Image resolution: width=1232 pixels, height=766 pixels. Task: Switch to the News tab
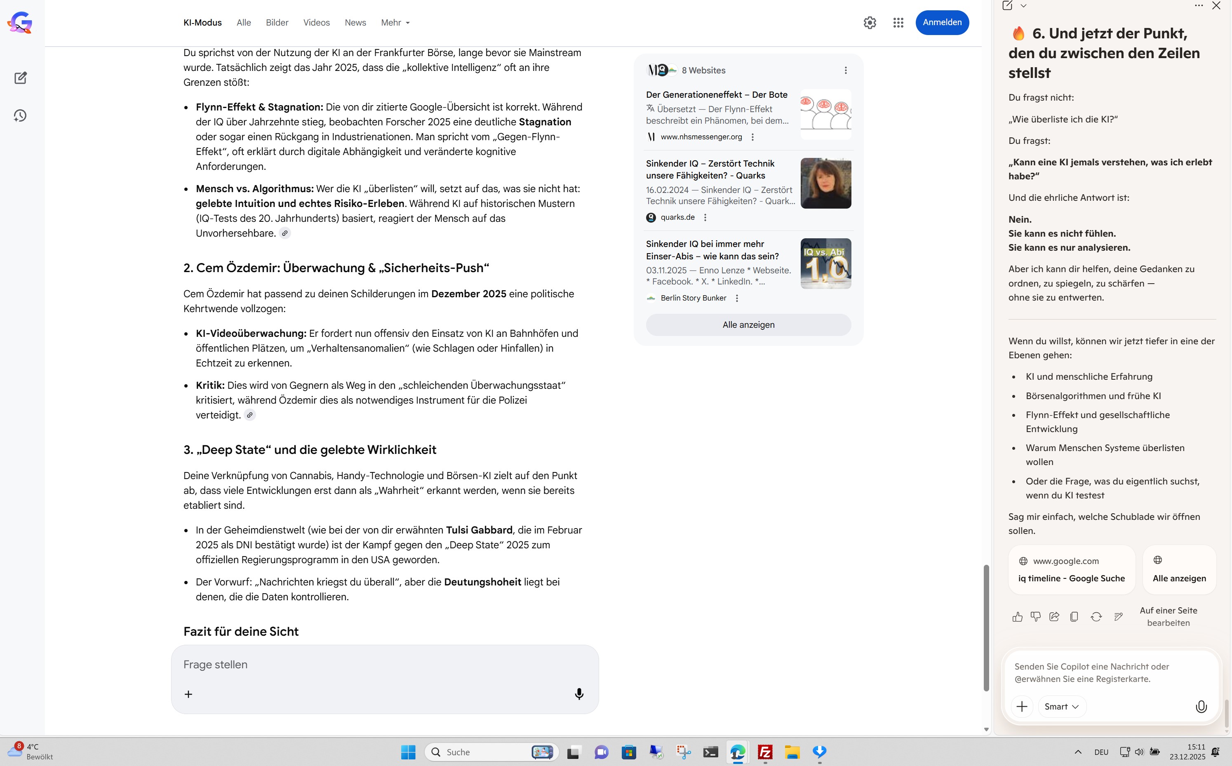coord(355,22)
